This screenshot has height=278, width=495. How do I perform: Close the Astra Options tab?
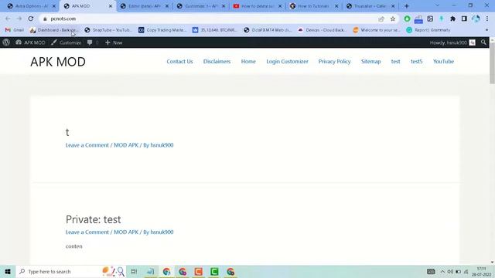tap(53, 6)
